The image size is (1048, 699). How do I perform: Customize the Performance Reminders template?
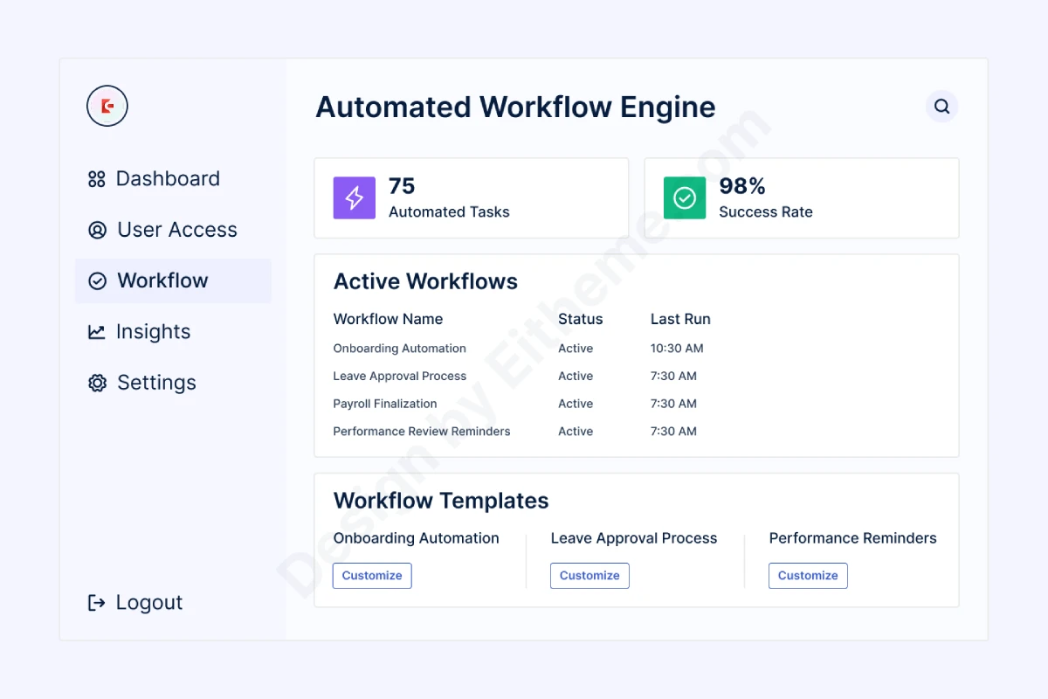tap(808, 576)
